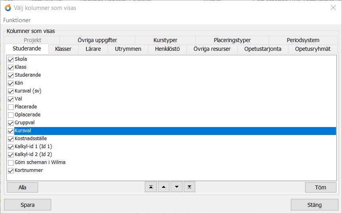The width and height of the screenshot is (342, 214).
Task: Tick the Göm scheman i Wilma checkbox
Action: (x=11, y=162)
